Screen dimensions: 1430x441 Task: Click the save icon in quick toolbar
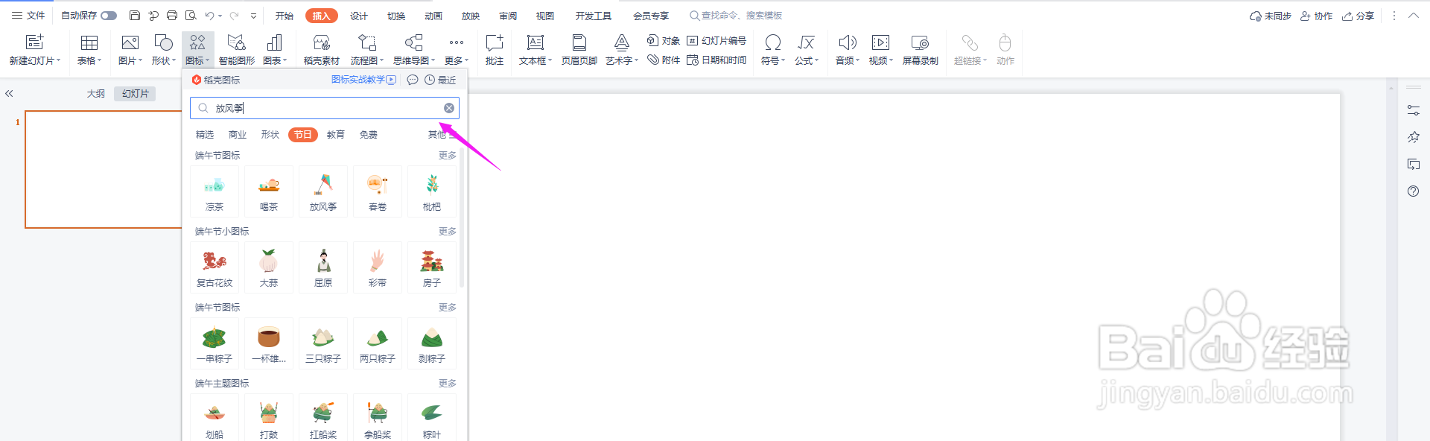click(135, 16)
